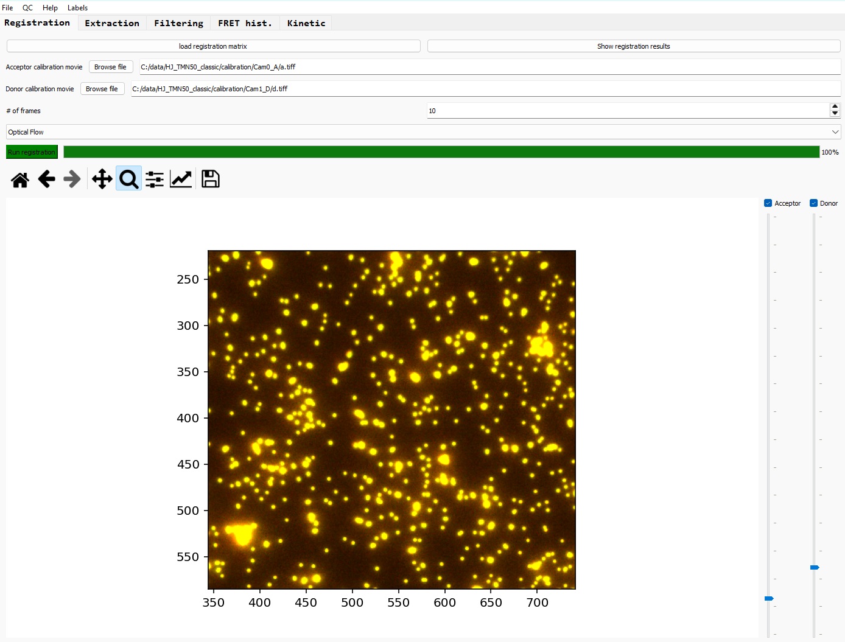The width and height of the screenshot is (845, 642).
Task: Toggle the Zoom to rectangle tool
Action: (128, 179)
